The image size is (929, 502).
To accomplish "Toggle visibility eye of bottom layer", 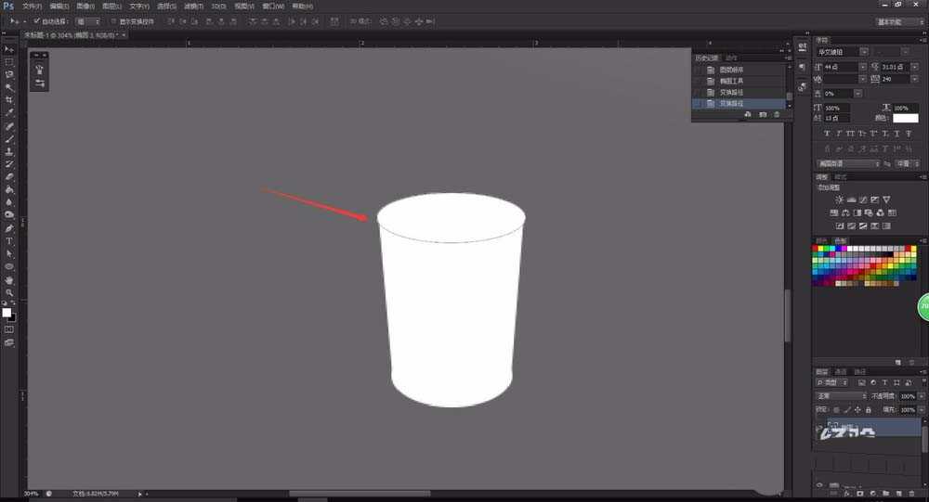I will (x=819, y=484).
